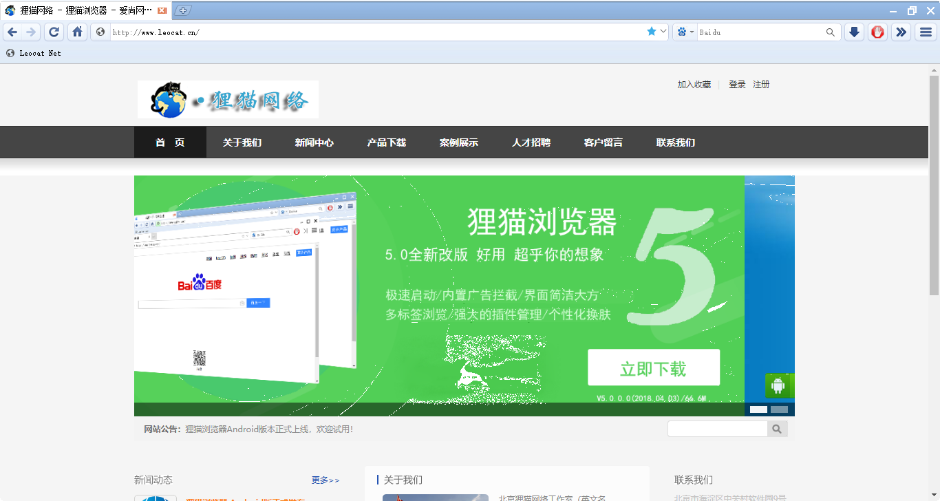
Task: Open the browser main menu hamburger icon
Action: tap(926, 32)
